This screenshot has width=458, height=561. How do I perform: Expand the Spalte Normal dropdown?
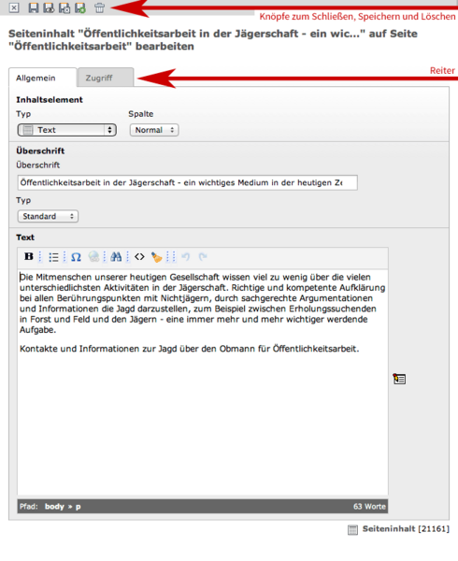tap(154, 130)
